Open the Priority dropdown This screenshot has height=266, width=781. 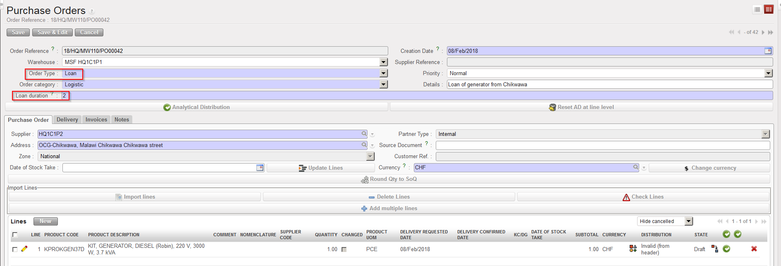coord(768,73)
